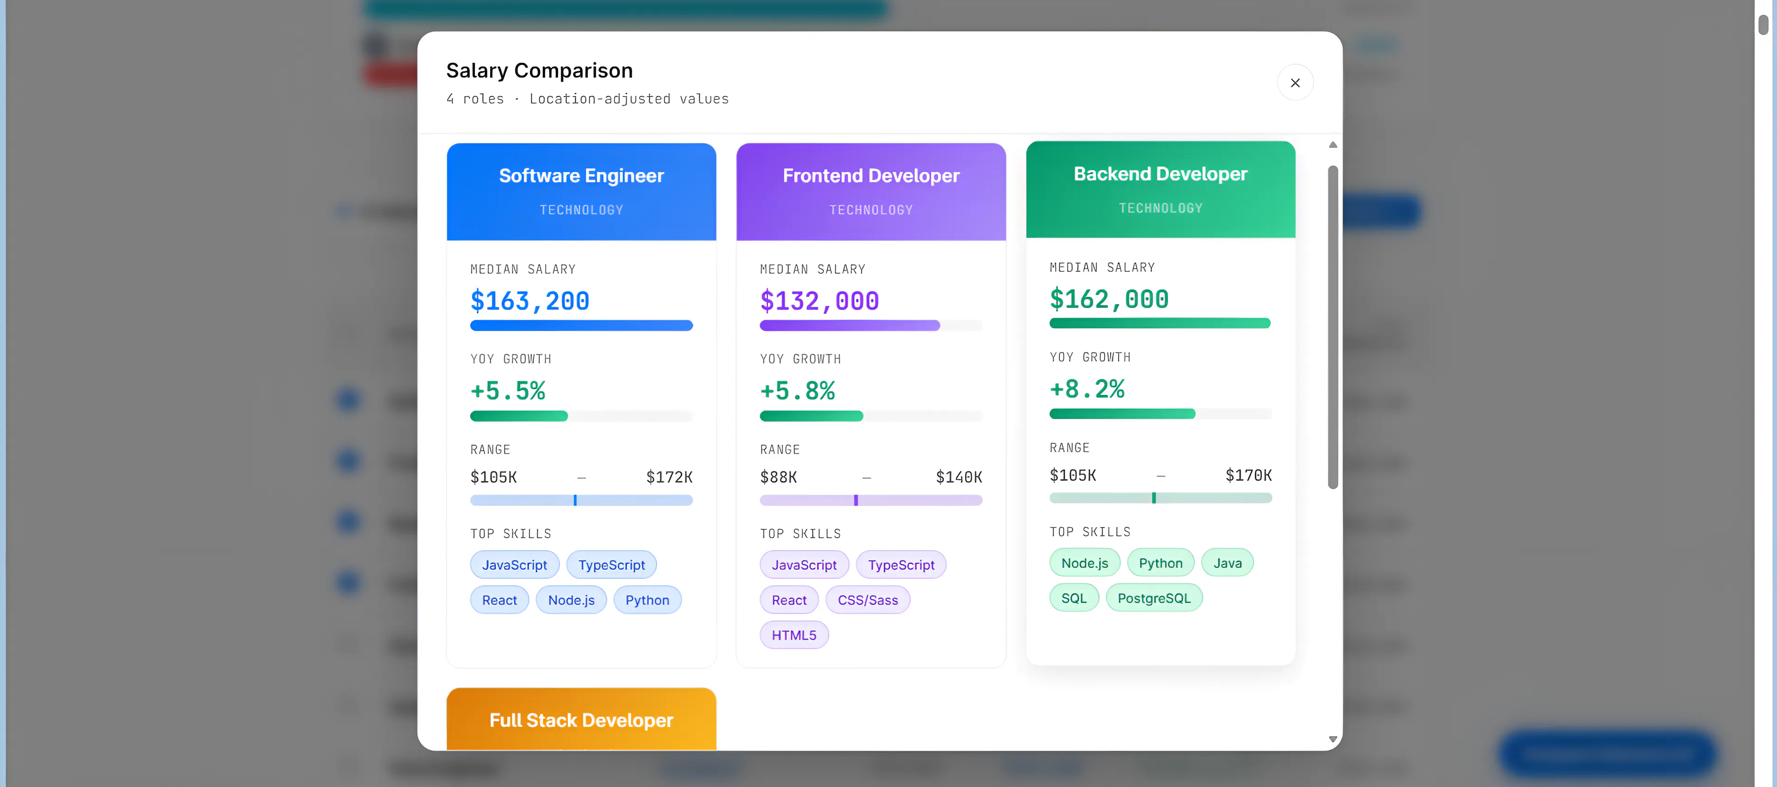Close the Salary Comparison modal
Viewport: 1777px width, 787px height.
click(1295, 83)
